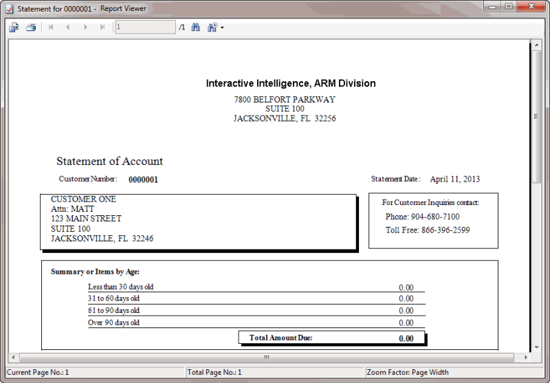This screenshot has height=383, width=550.
Task: Click the Report Viewer window title icon
Action: (x=10, y=8)
